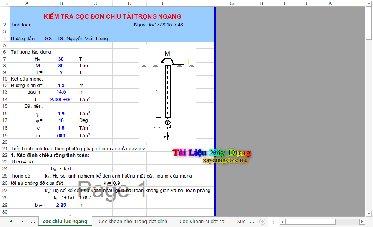Select the coc chiu luc ngang tab

(65, 222)
